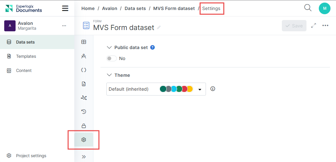The height and width of the screenshot is (162, 336).
Task: Select the settings gear in icon strip
Action: click(84, 140)
